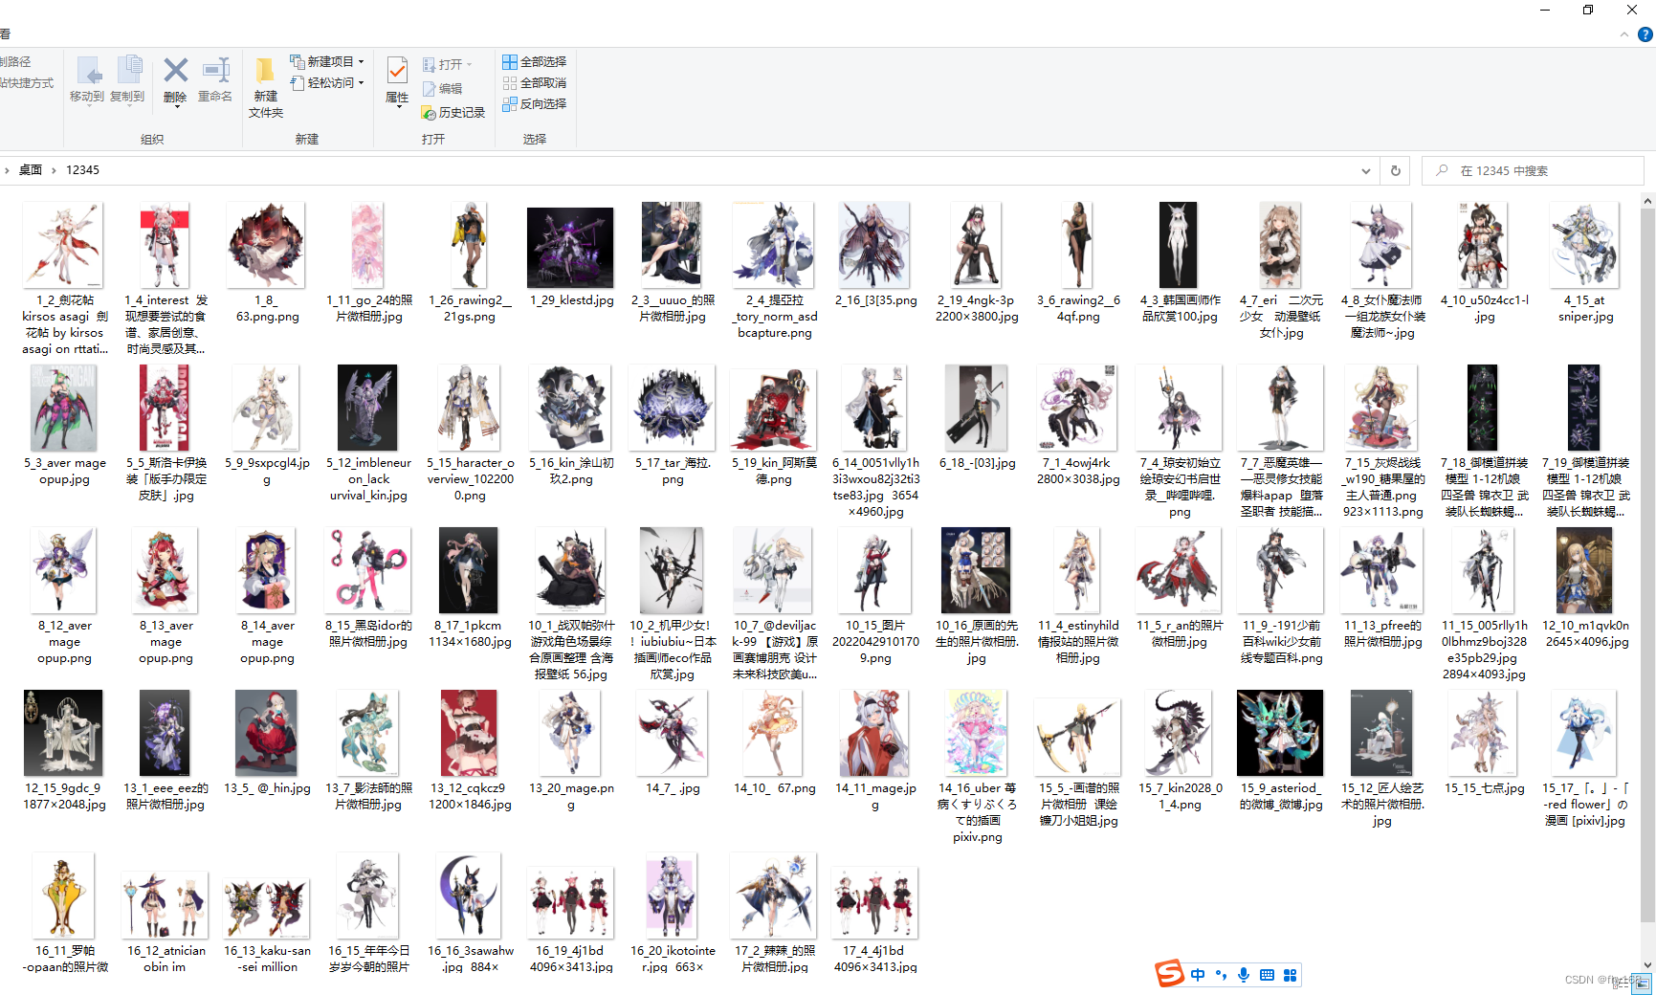Activate the Sogou voice input microphone

tap(1244, 975)
